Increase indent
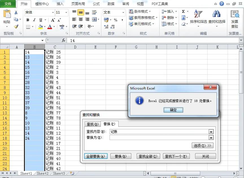The image size is (244, 178). [x=80, y=26]
